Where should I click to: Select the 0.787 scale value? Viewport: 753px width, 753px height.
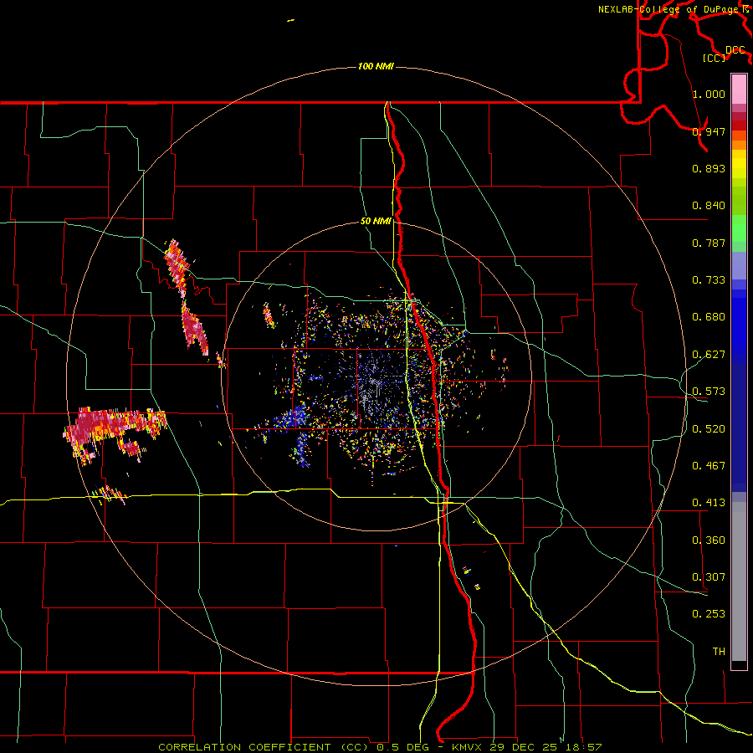(709, 243)
